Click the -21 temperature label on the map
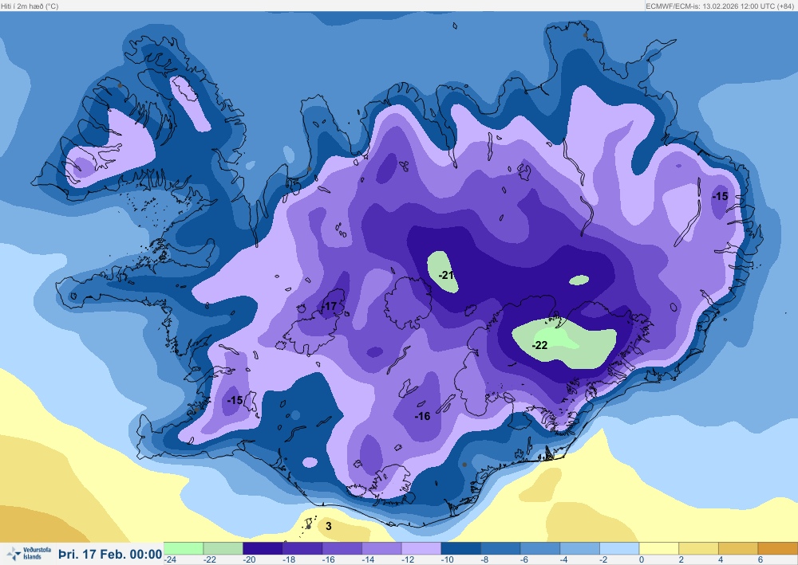Screen dimensions: 798x565 446,275
